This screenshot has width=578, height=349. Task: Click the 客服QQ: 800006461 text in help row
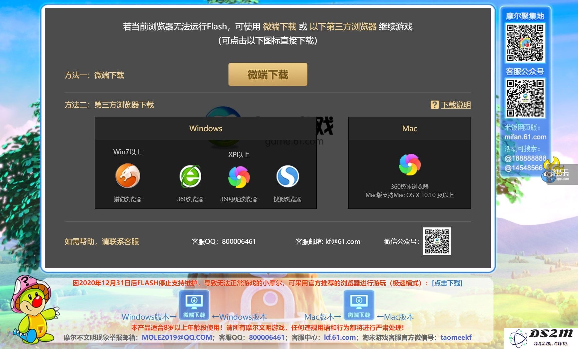click(224, 242)
